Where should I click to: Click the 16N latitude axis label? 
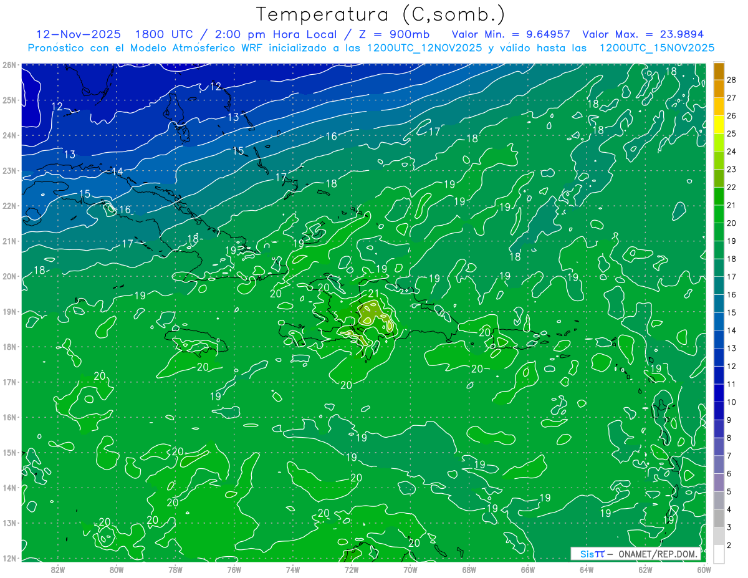coord(9,417)
